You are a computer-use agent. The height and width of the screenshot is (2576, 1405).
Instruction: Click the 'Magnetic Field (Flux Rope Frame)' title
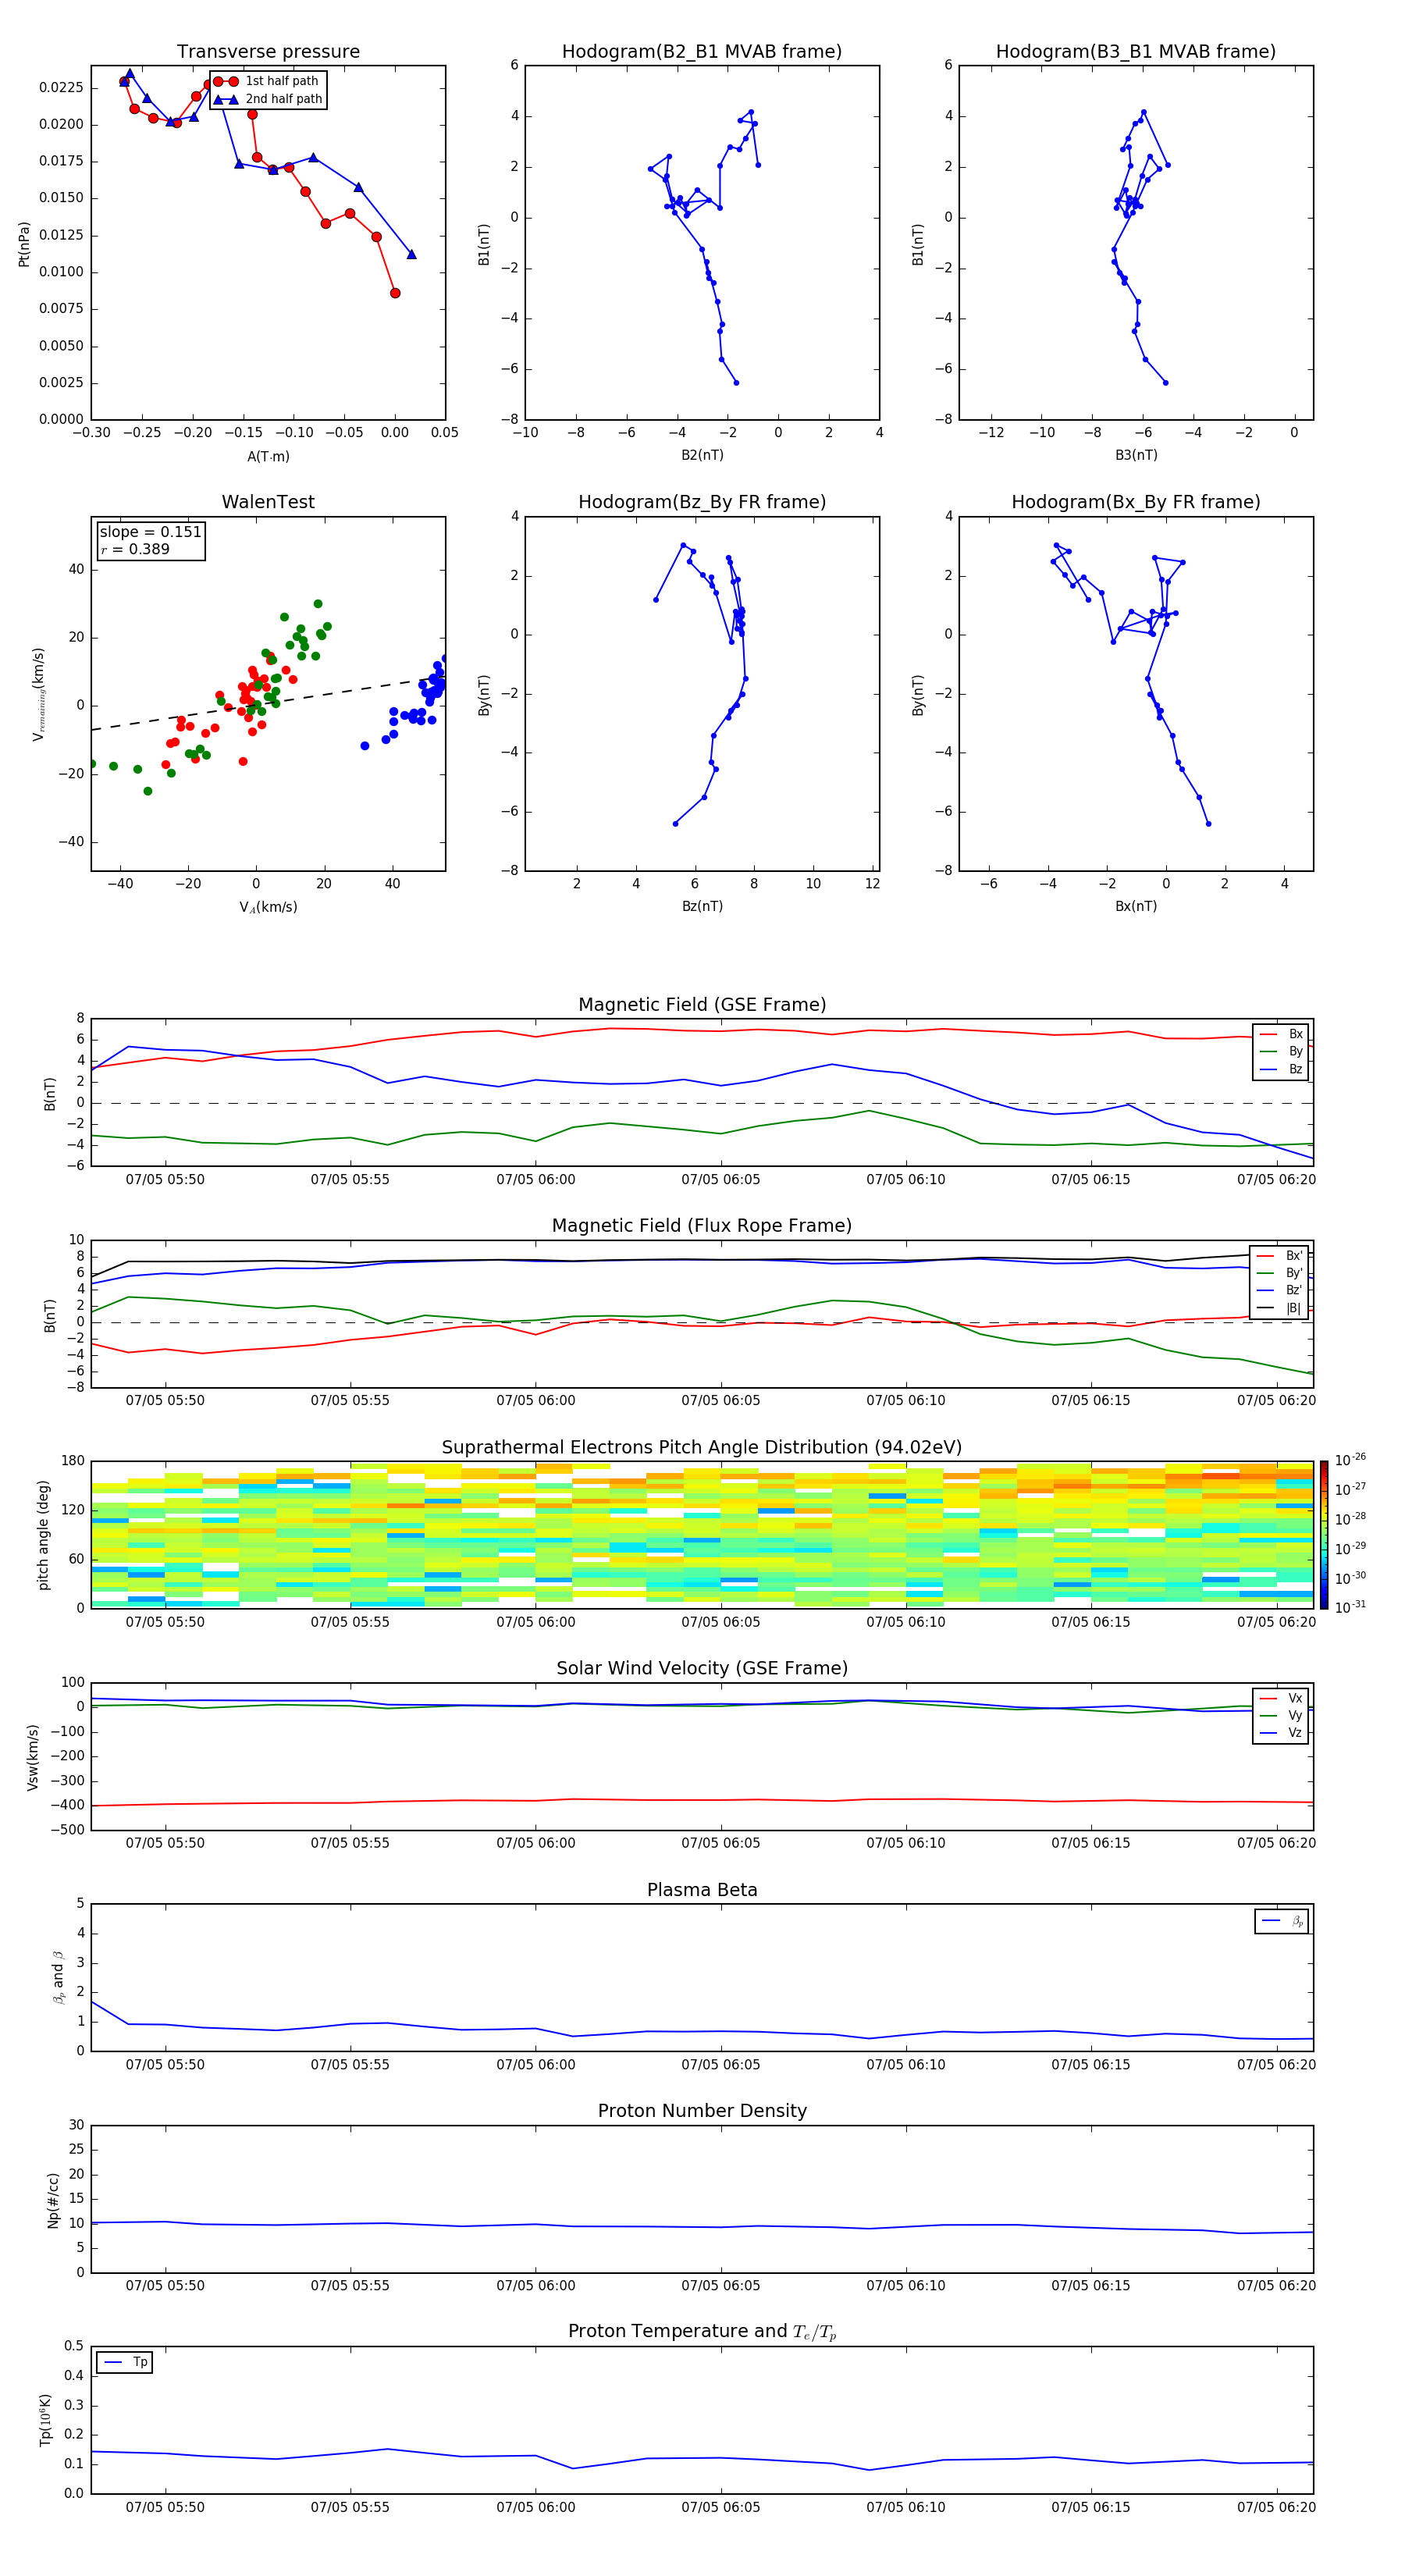click(x=702, y=1226)
